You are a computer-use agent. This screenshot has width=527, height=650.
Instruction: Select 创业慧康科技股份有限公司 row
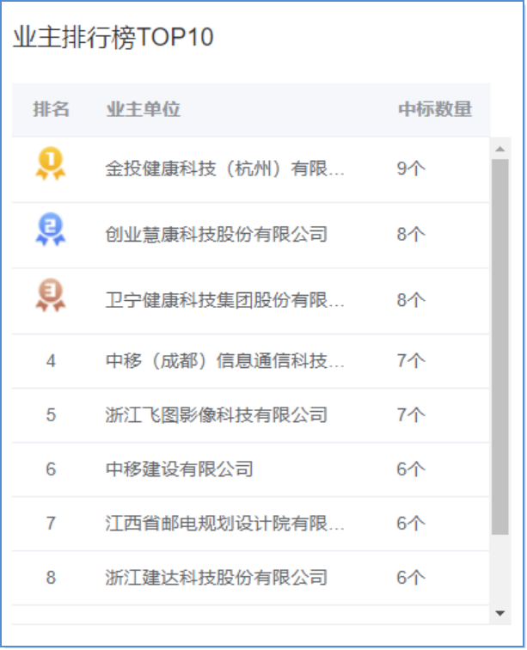(251, 236)
